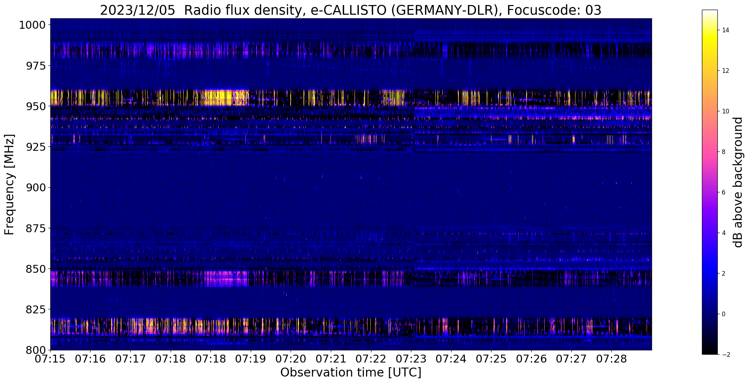Click the 07:25 time tick label

pos(491,359)
